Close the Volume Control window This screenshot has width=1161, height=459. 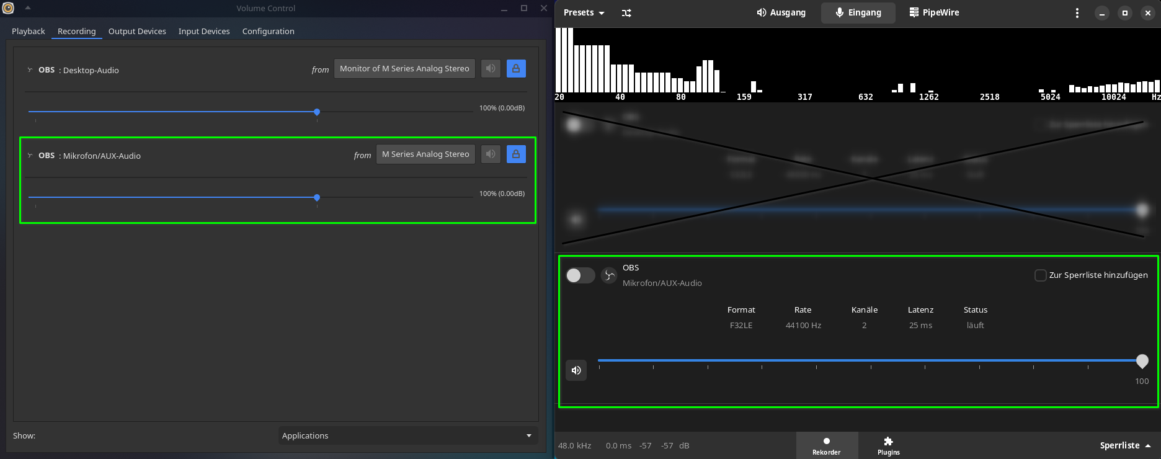pyautogui.click(x=543, y=8)
